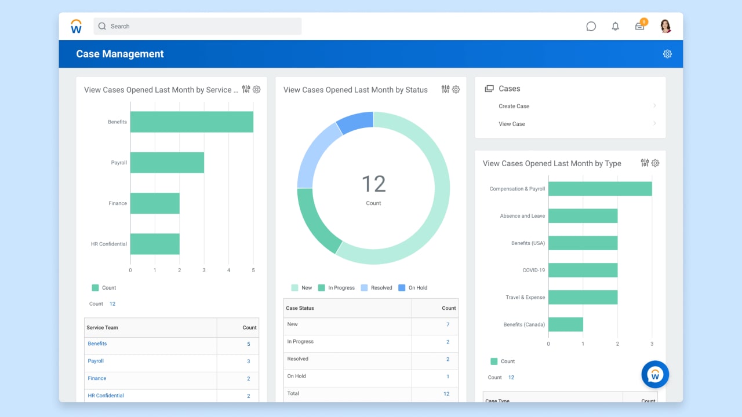Open settings gear for Status chart
Screen dimensions: 742x417
tap(456, 90)
